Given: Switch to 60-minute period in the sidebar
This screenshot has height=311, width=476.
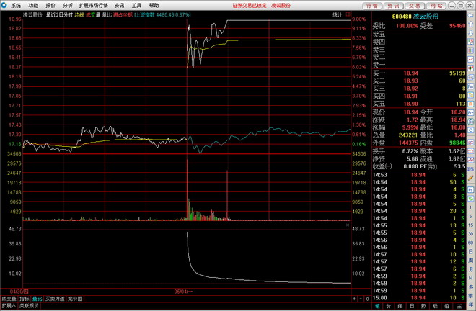Looking at the screenshot, I should (x=471, y=243).
